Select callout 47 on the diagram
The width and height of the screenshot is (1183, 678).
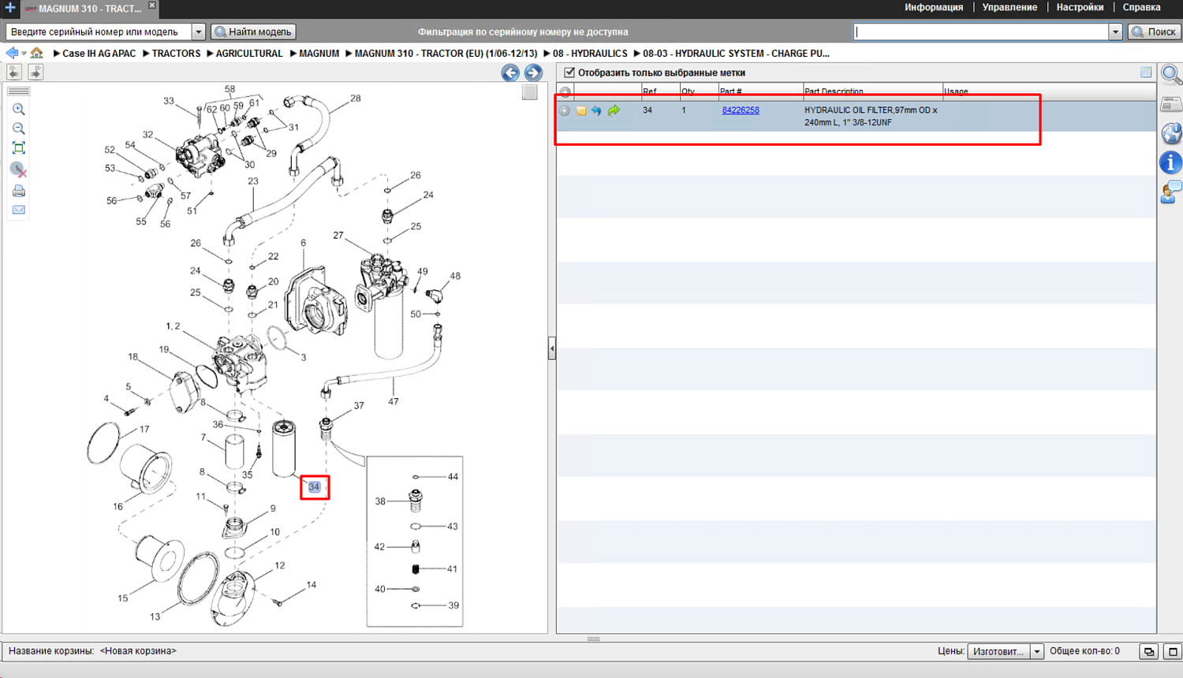(394, 401)
